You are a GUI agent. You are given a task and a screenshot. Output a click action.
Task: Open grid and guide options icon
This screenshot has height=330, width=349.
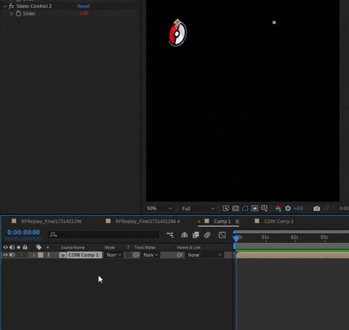click(264, 209)
